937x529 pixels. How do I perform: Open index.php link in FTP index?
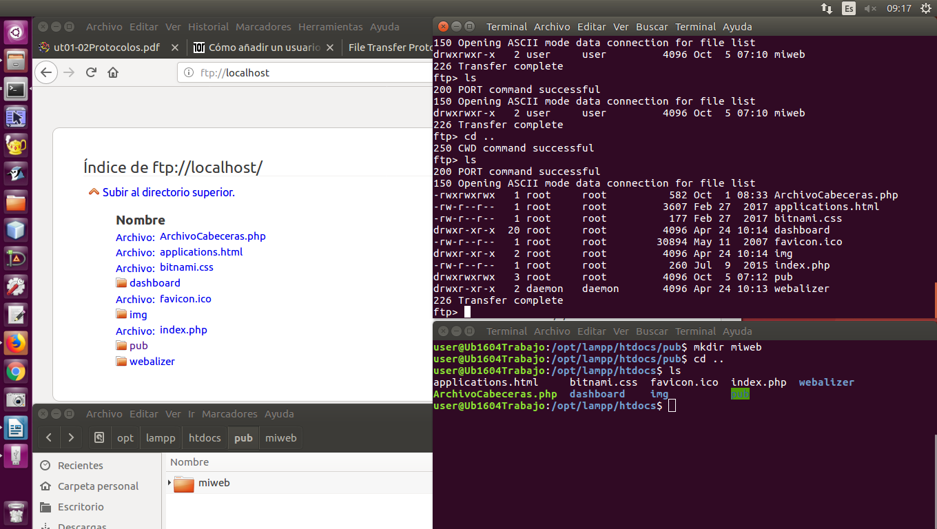(183, 330)
